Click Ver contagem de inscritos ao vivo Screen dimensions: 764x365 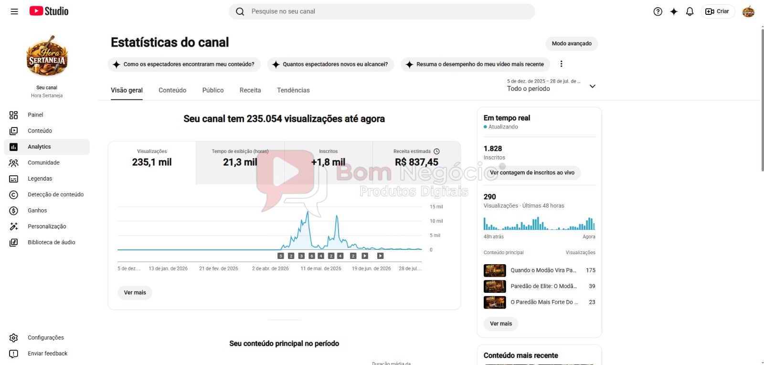pos(532,172)
